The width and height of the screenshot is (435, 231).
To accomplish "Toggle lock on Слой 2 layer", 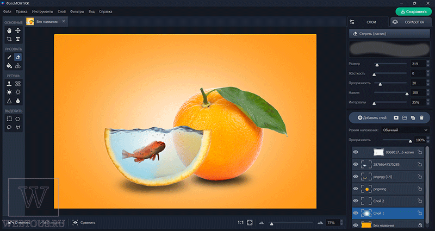I will tap(420, 201).
